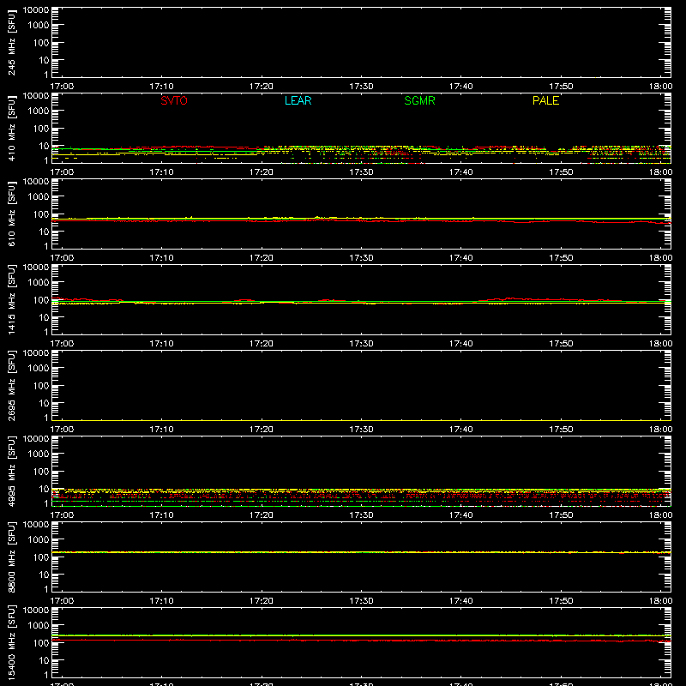
Task: Click the red SVTO trace in 15400 MHz panel
Action: (361, 640)
